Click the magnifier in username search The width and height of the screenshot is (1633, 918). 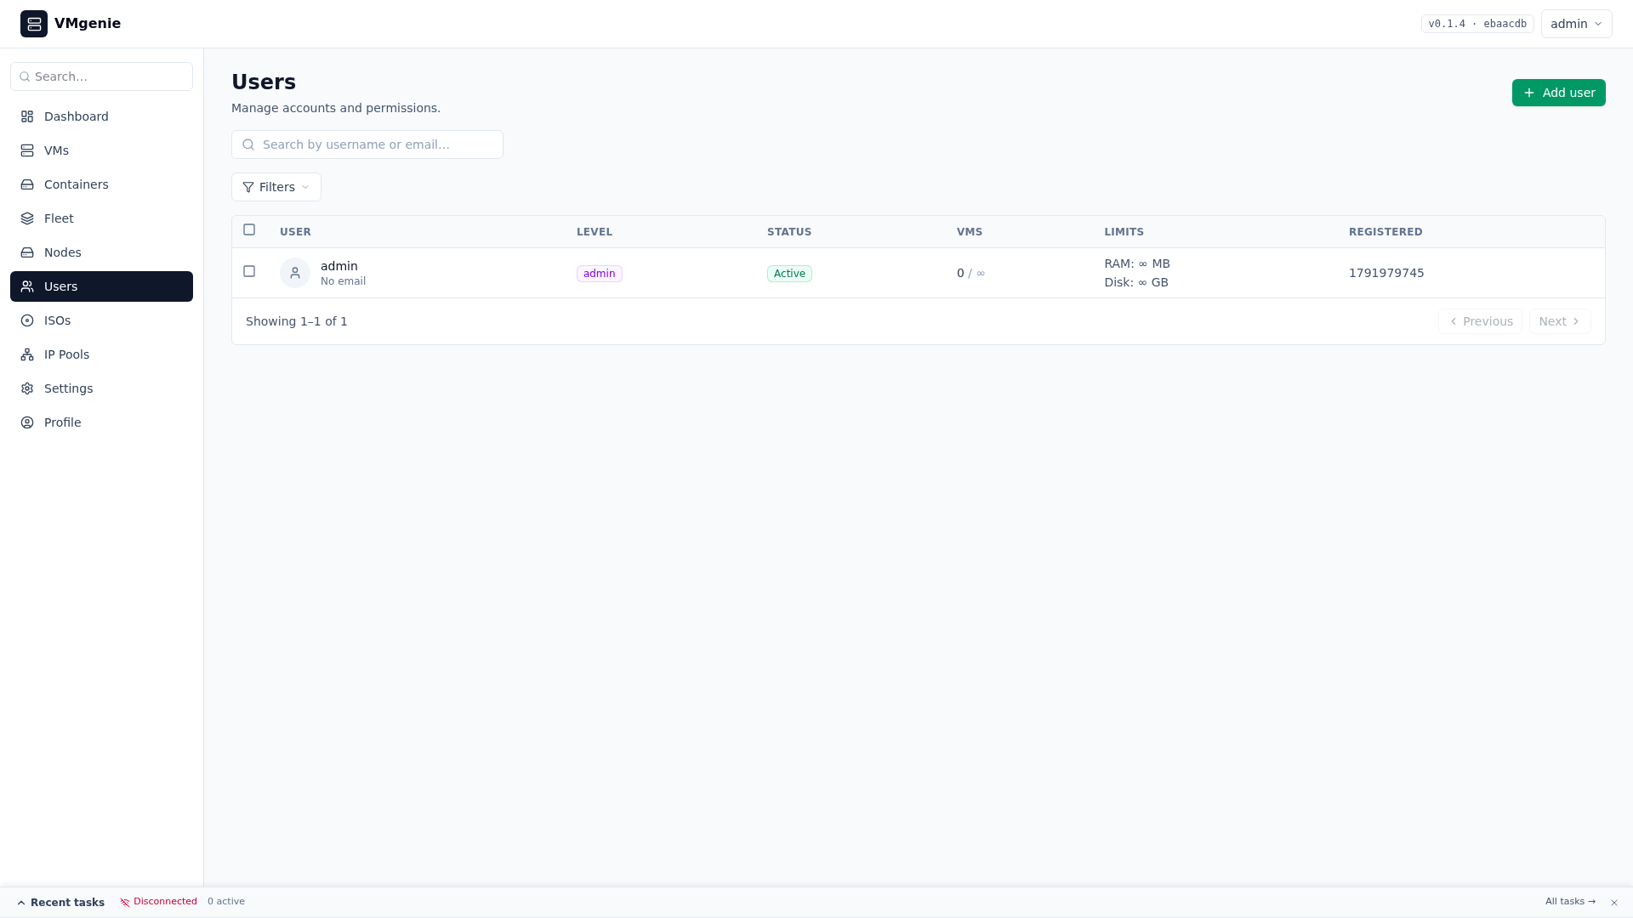coord(248,144)
